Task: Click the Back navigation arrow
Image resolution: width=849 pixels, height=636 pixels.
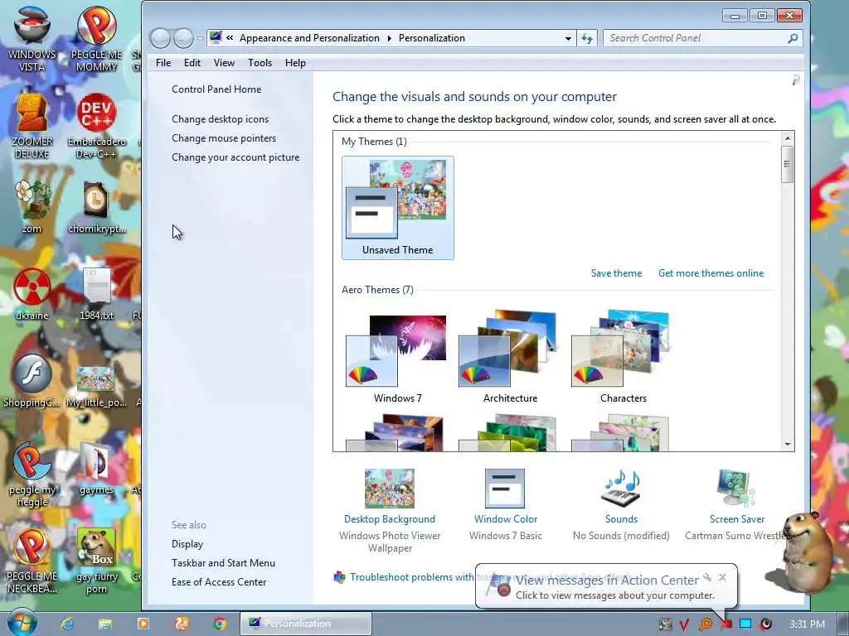Action: coord(160,38)
